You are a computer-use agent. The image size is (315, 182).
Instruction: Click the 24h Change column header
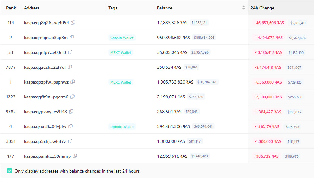pyautogui.click(x=262, y=8)
